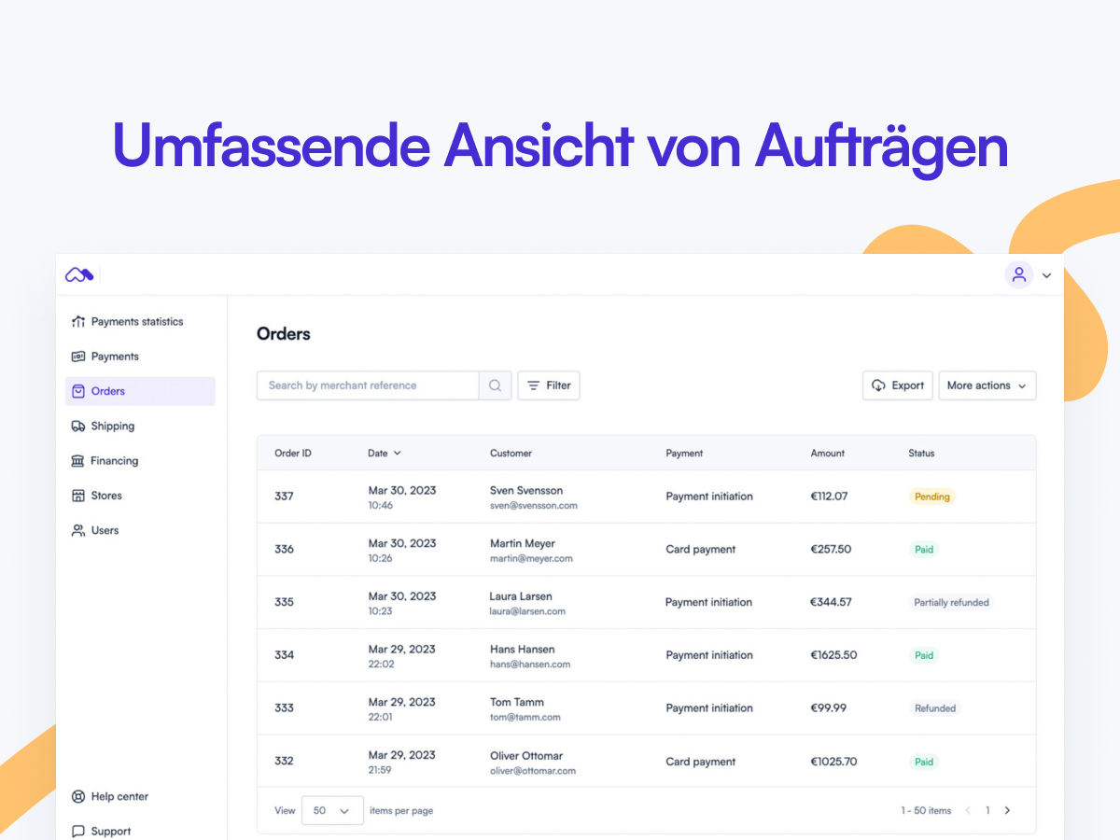Click the Help center lifebuoy icon
The height and width of the screenshot is (840, 1120).
pos(78,797)
